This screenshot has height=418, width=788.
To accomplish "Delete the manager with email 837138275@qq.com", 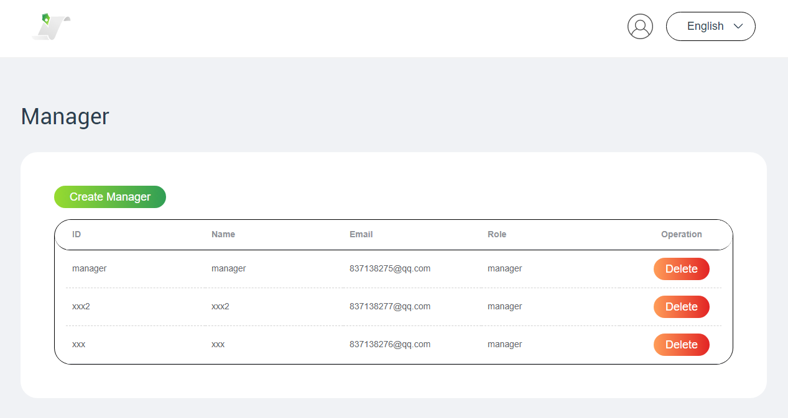I will point(681,269).
